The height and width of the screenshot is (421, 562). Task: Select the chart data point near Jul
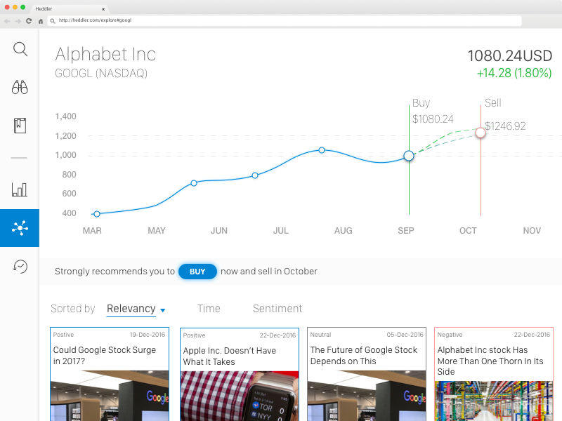pos(255,175)
